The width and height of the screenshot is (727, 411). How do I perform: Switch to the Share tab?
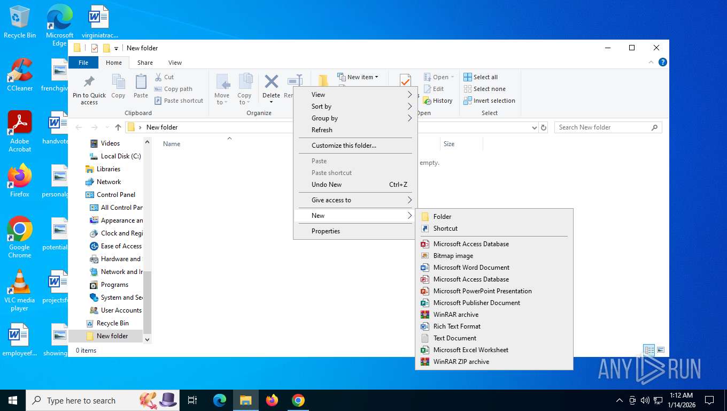tap(145, 63)
